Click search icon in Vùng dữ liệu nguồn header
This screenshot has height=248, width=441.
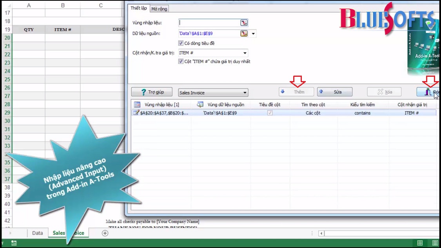[200, 105]
